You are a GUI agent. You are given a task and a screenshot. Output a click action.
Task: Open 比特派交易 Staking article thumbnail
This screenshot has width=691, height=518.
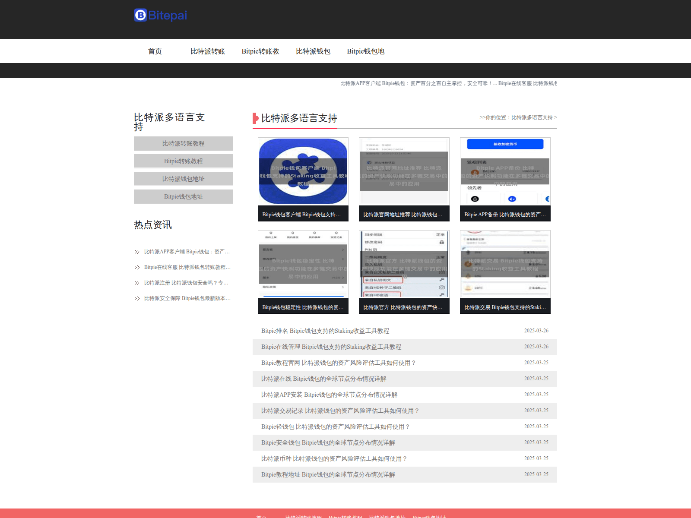tap(505, 264)
